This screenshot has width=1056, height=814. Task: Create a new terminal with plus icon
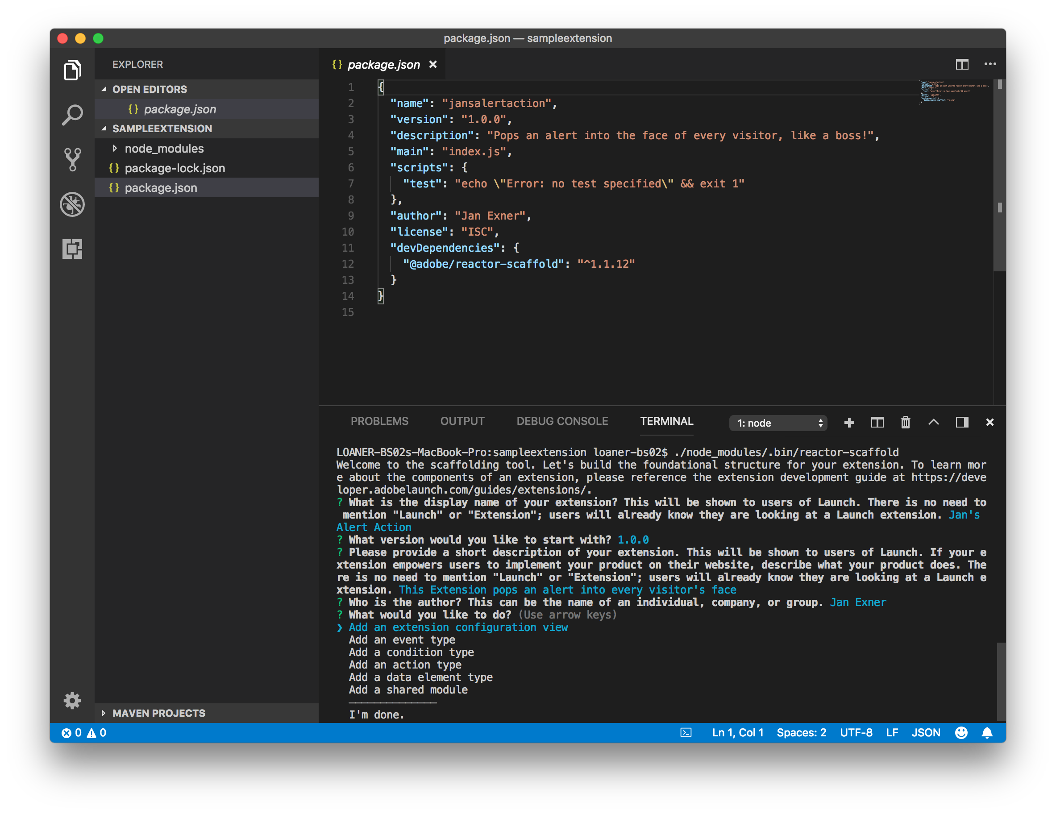tap(849, 423)
